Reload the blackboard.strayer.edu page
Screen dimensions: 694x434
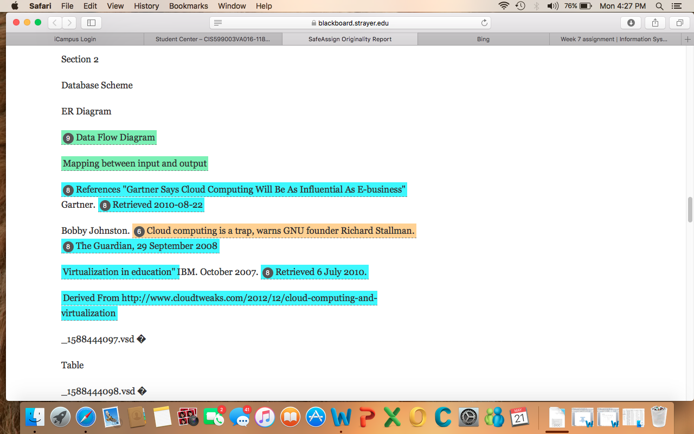[x=484, y=23]
